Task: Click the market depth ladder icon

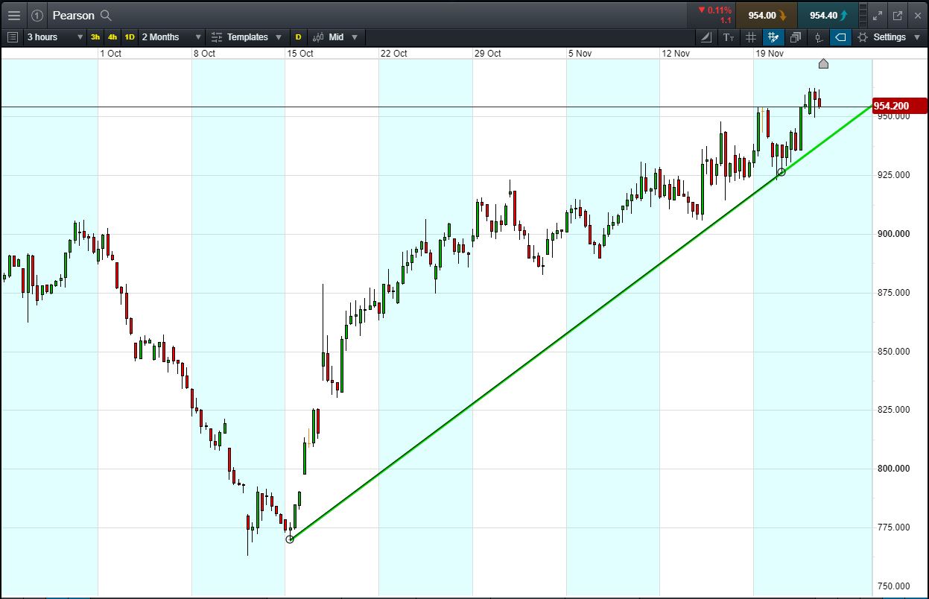Action: [x=863, y=15]
